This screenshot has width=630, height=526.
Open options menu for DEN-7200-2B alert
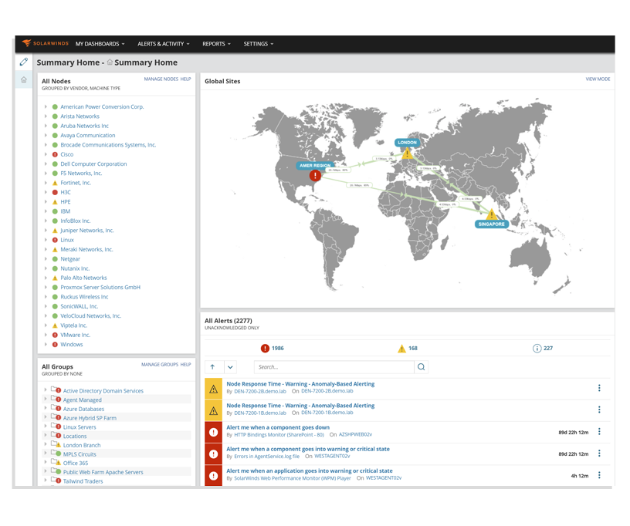599,388
